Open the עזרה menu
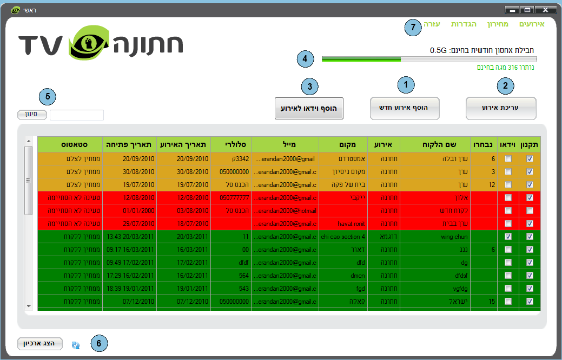This screenshot has width=562, height=360. pyautogui.click(x=432, y=24)
